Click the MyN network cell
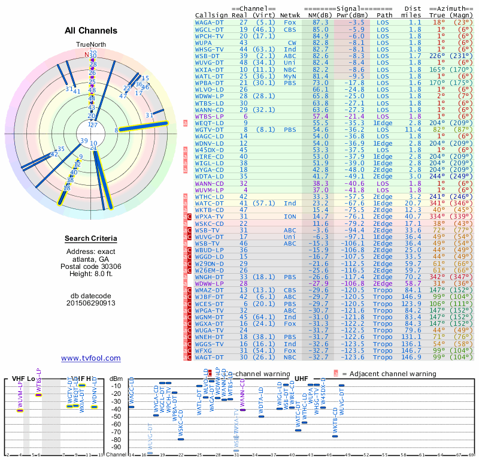Screen dimensions: 479x460 click(x=290, y=76)
